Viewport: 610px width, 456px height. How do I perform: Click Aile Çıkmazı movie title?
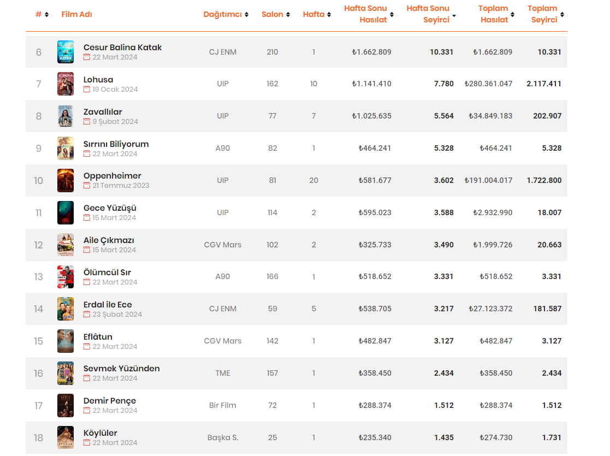109,240
